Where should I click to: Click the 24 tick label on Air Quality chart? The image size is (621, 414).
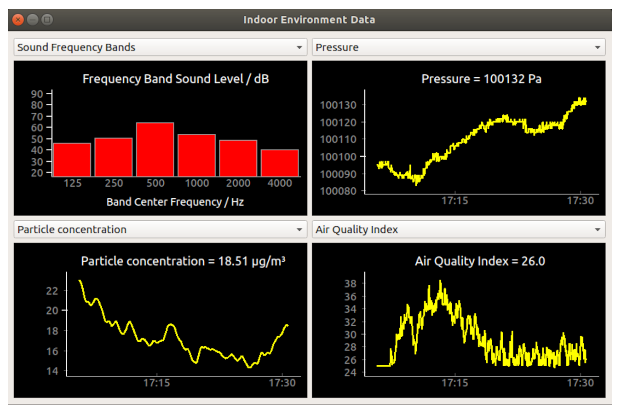[x=351, y=373]
